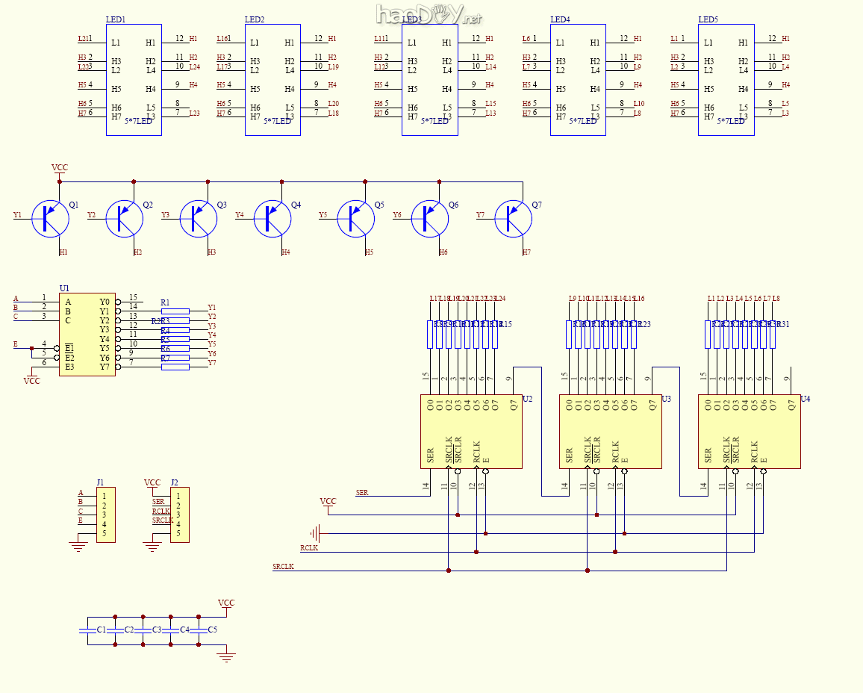Click resistor R1 on the Y1 line
Viewport: 863px width, 693px height.
[175, 311]
